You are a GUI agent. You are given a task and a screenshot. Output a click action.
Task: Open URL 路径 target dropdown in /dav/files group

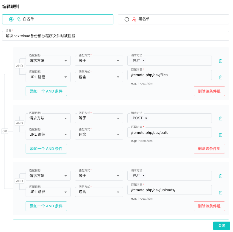point(48,77)
